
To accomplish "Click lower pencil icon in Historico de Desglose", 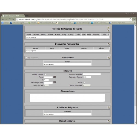I will 108,30.
